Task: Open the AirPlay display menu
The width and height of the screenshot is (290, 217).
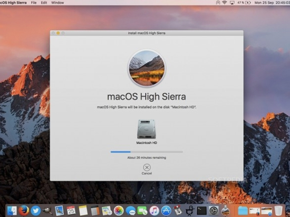Action: 232,3
